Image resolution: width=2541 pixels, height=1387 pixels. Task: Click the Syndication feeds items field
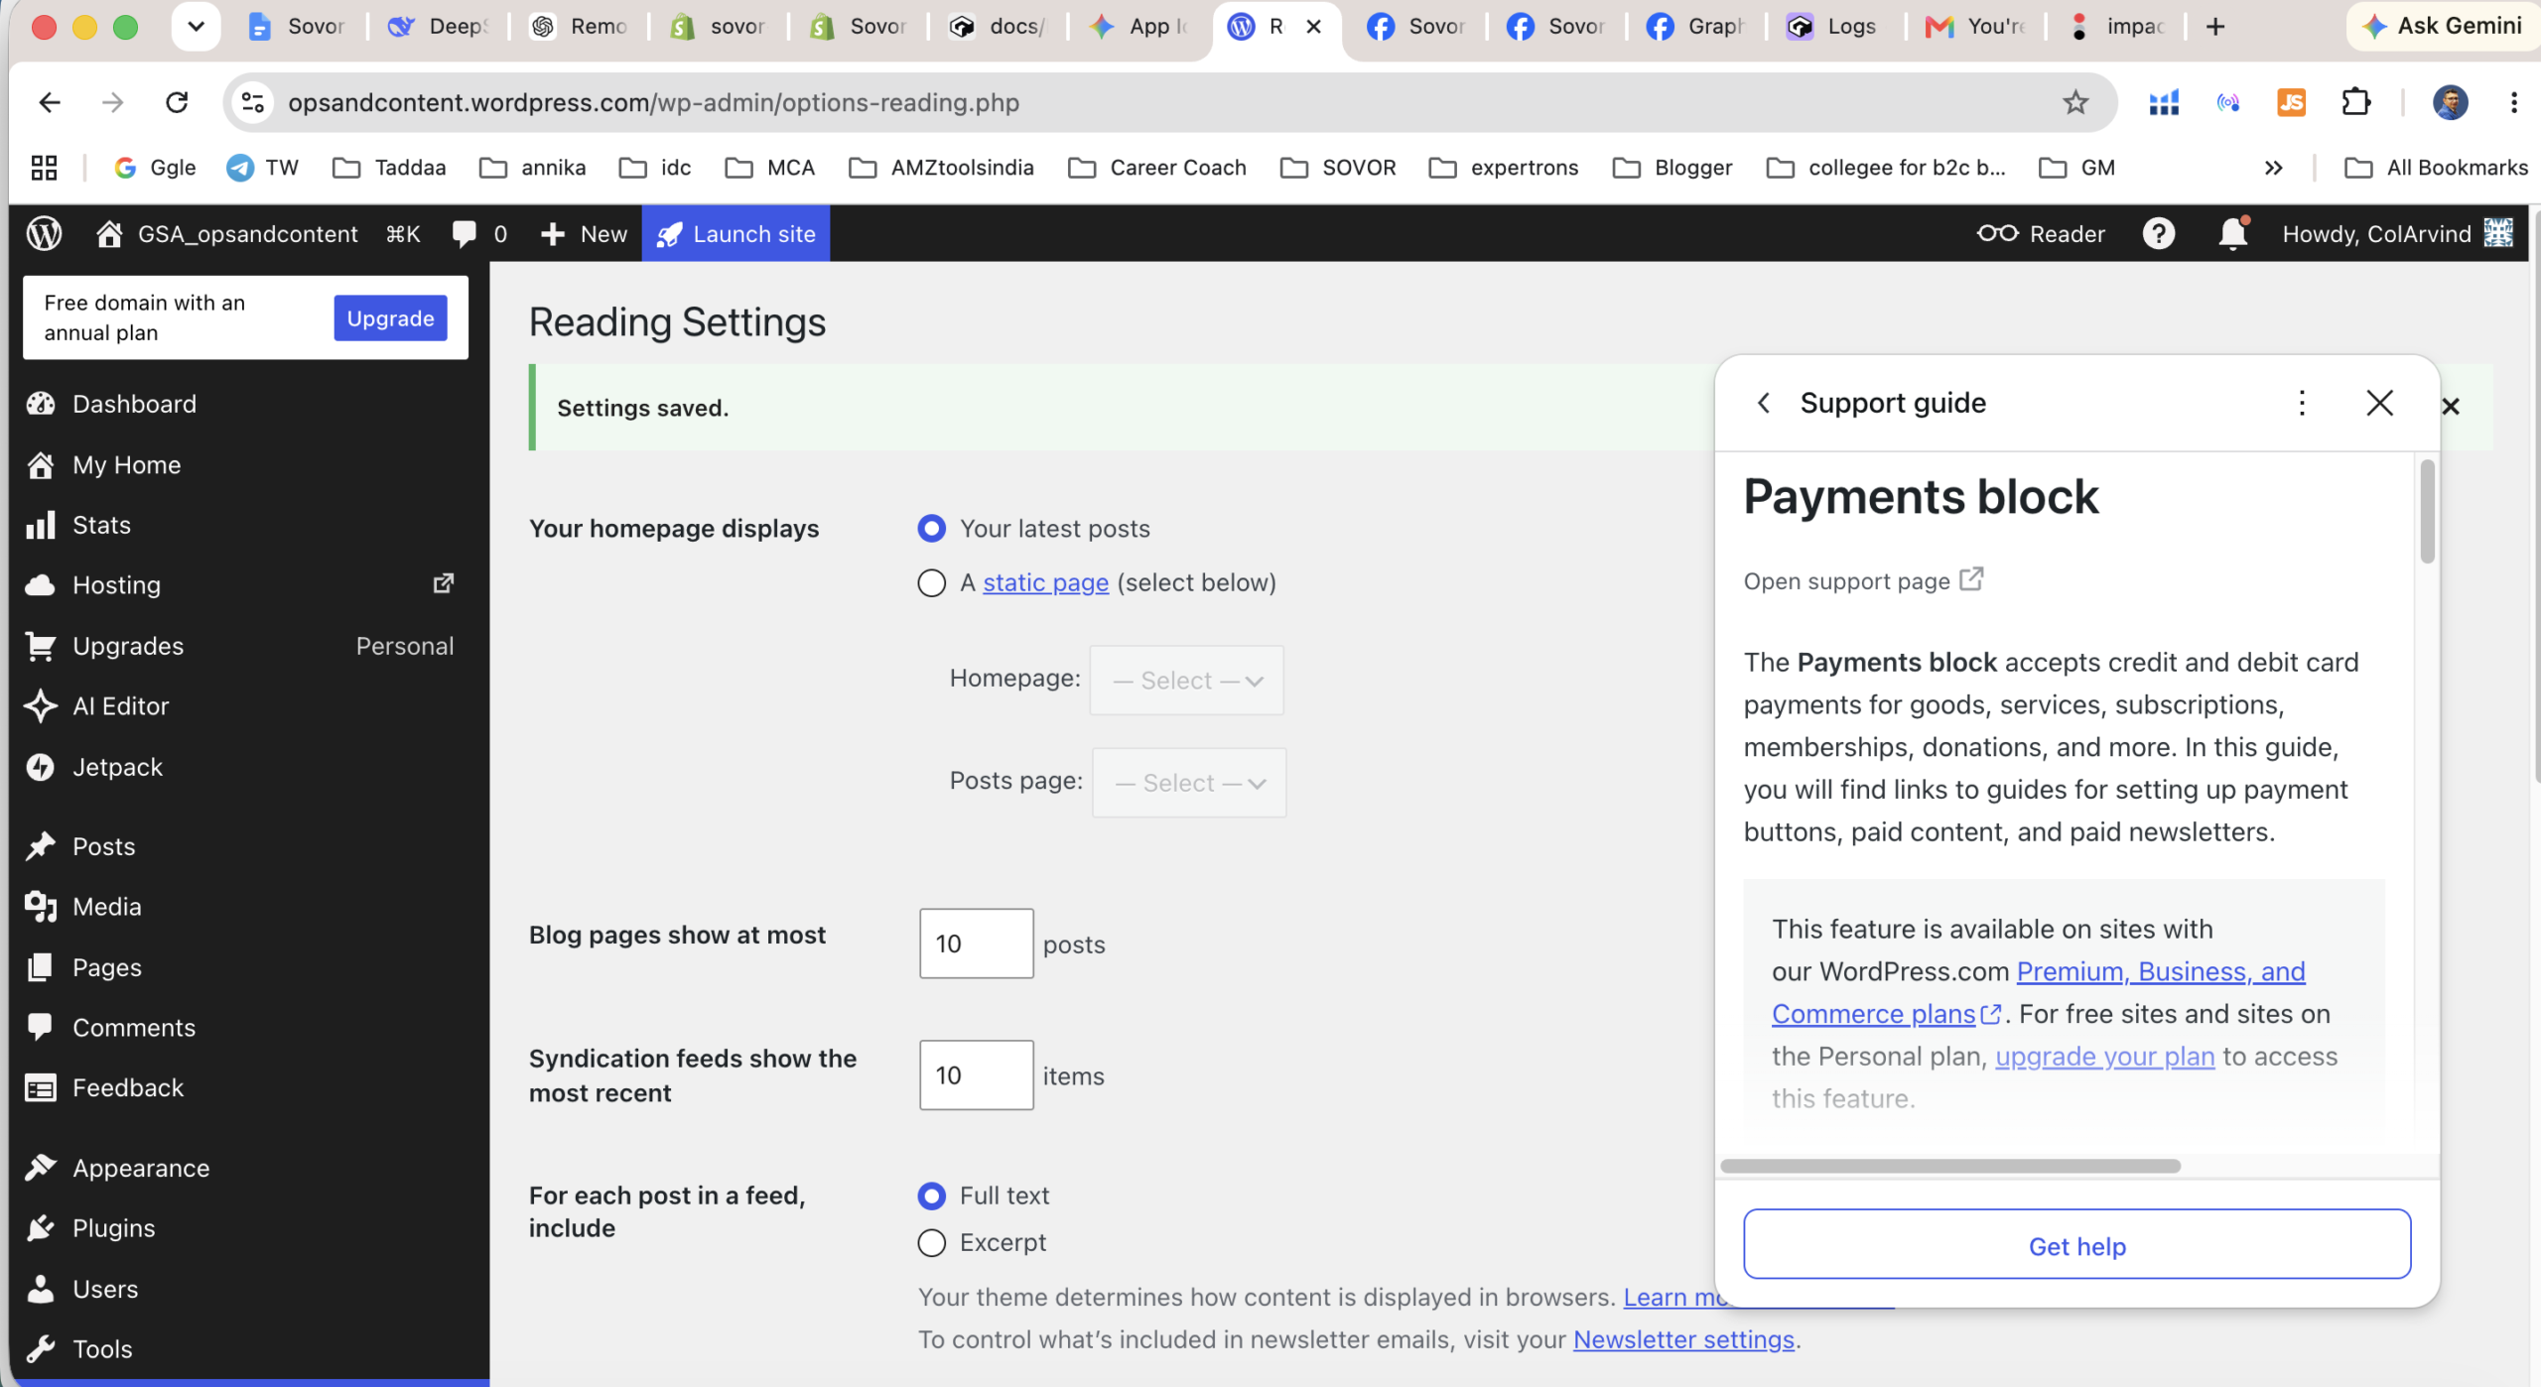[x=976, y=1075]
